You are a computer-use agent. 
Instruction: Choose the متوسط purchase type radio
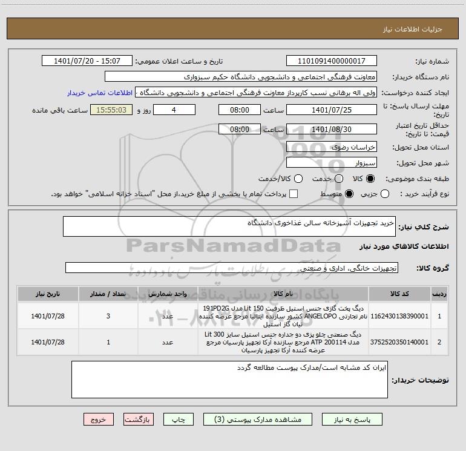349,194
